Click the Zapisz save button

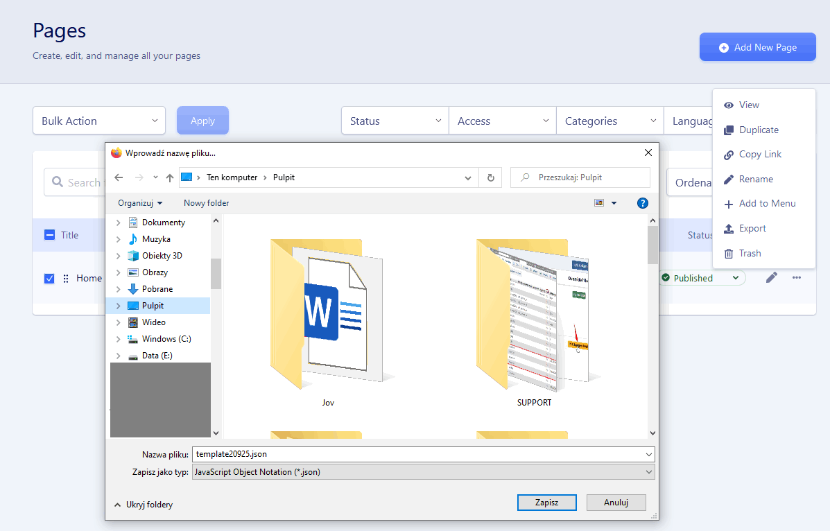546,503
